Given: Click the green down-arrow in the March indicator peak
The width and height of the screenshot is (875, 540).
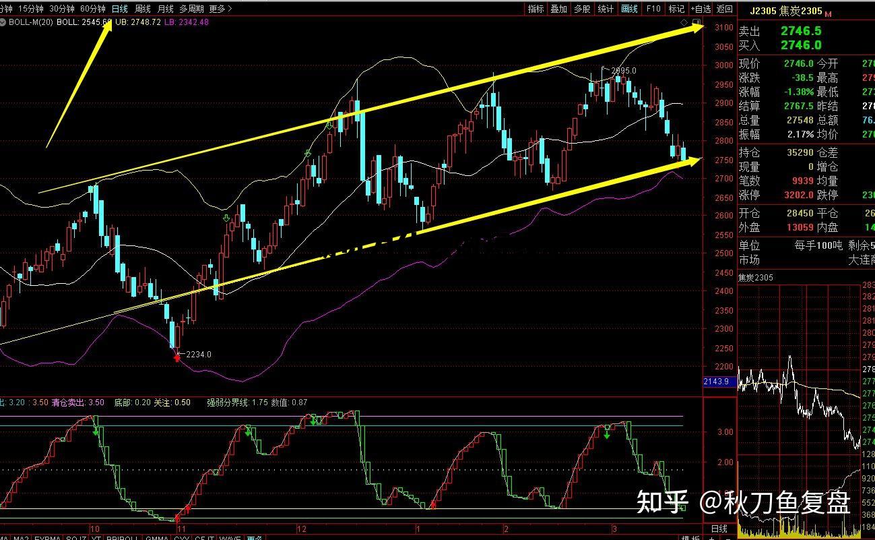Looking at the screenshot, I should tap(607, 435).
